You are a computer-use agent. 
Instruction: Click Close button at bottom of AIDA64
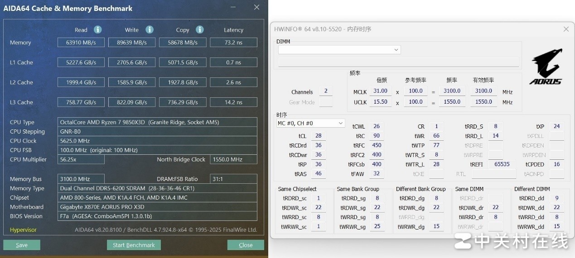pos(246,245)
